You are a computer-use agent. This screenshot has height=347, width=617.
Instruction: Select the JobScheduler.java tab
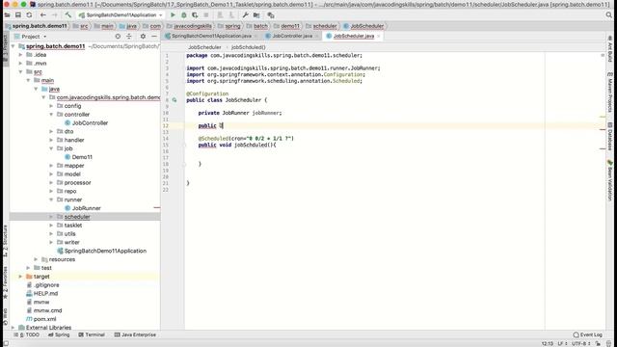(354, 36)
